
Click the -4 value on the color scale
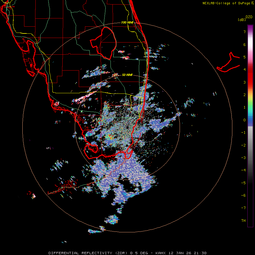tap(243, 170)
